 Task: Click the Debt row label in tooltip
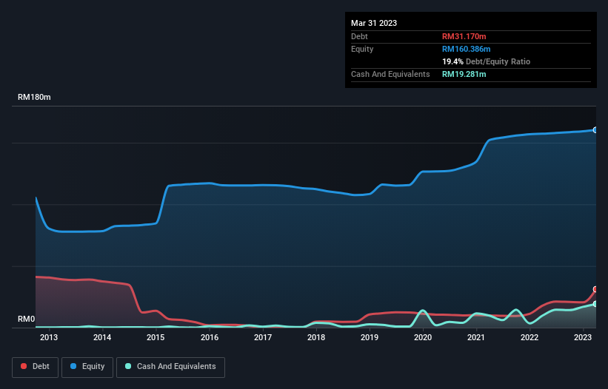pyautogui.click(x=359, y=36)
